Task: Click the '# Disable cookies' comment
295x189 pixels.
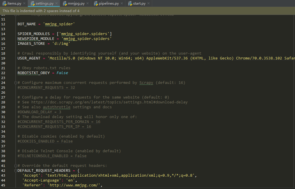Action: [x=61, y=136]
